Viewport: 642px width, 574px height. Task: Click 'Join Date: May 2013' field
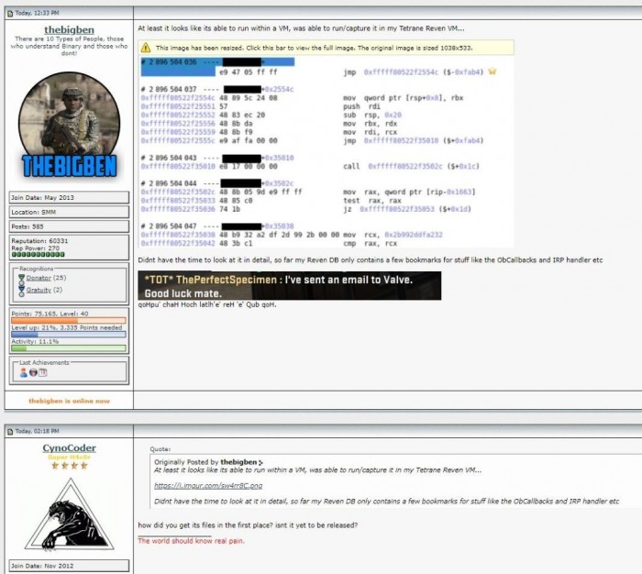point(69,197)
